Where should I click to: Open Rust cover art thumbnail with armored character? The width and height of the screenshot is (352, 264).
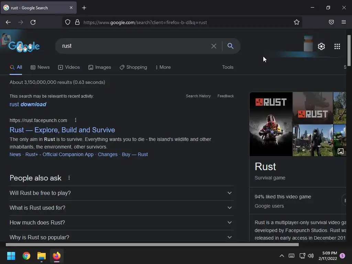coord(271,124)
